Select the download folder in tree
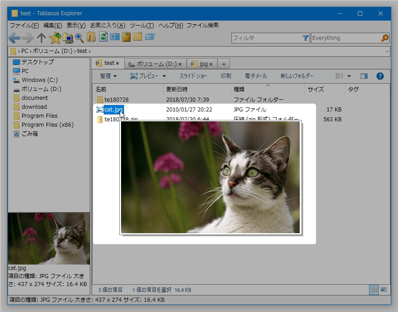Screen dimensions: 398x312 click(34, 107)
